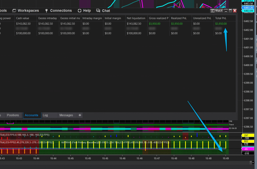Image resolution: width=257 pixels, height=169 pixels.
Task: Close the Control Center window
Action: [235, 11]
